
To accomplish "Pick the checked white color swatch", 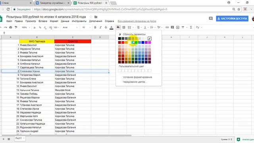I will pyautogui.click(x=150, y=39).
